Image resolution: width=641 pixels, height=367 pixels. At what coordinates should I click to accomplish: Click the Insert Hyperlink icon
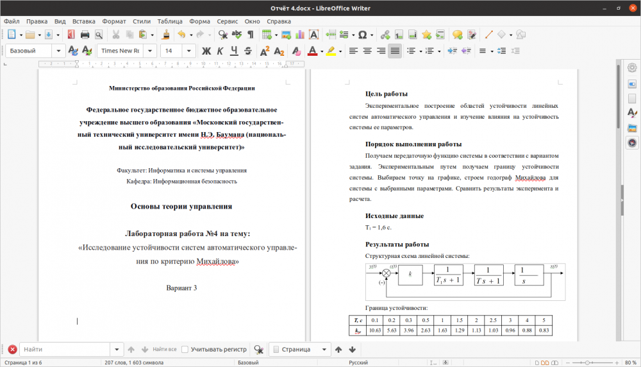[385, 35]
